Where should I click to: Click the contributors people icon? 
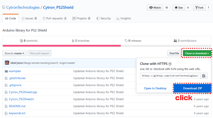175,41
